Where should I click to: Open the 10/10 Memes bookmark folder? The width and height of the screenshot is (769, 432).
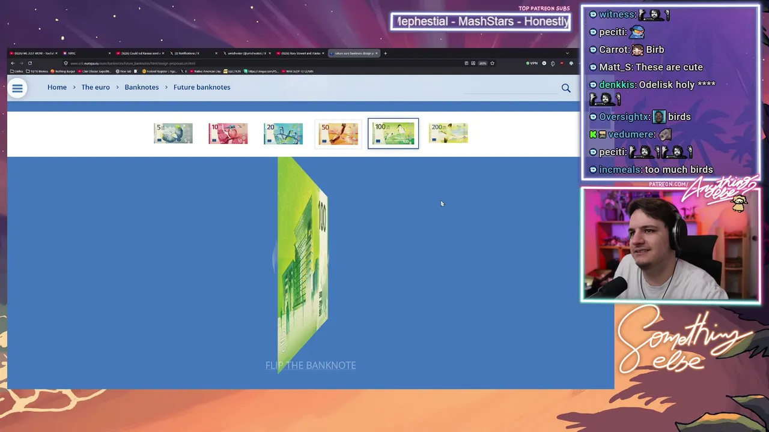tap(37, 71)
